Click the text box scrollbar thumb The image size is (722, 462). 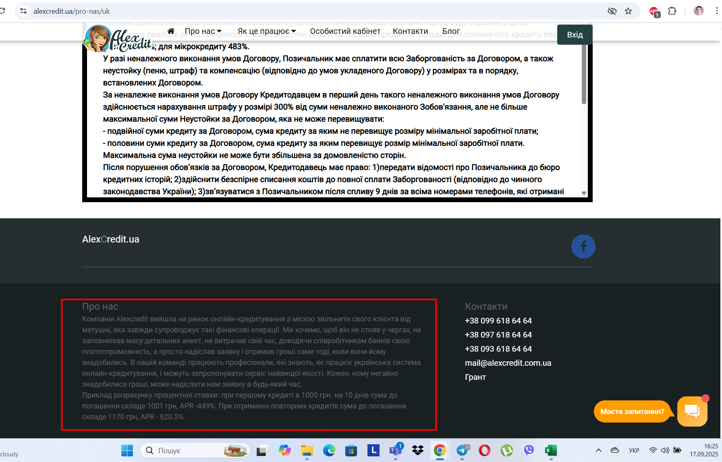point(584,75)
